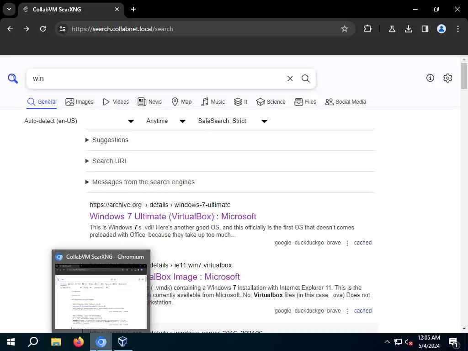Image resolution: width=468 pixels, height=351 pixels.
Task: Expand the Suggestions section
Action: point(107,140)
